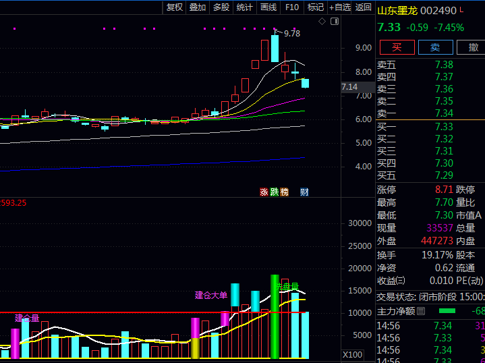Click the 建仓量 volume label
The width and height of the screenshot is (485, 363).
tap(27, 318)
